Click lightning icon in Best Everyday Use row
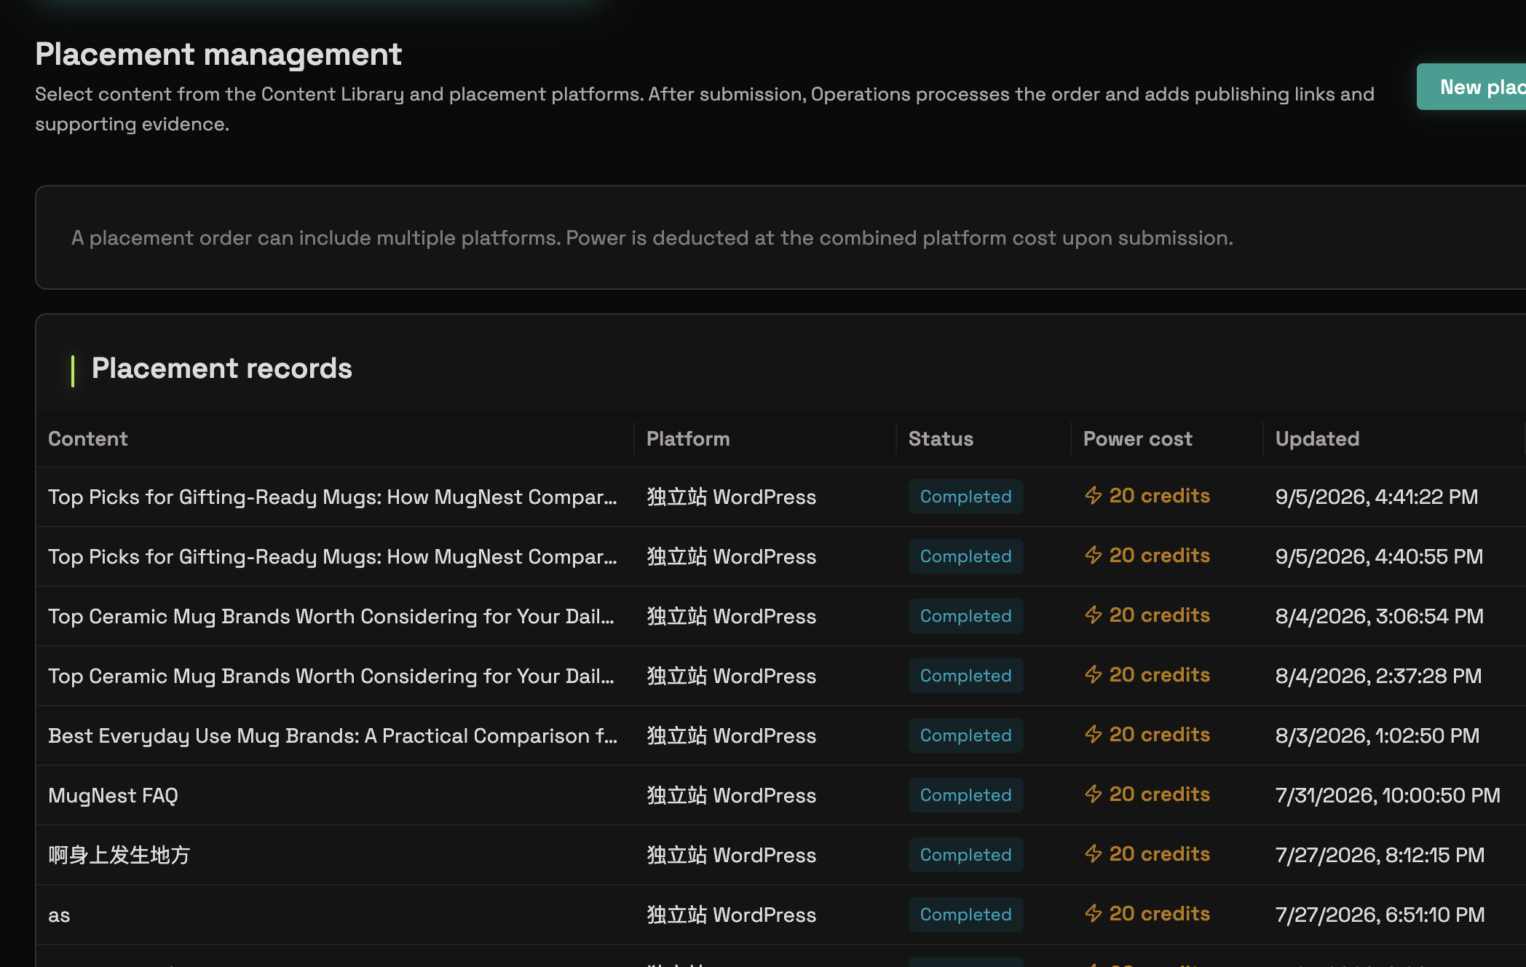1526x967 pixels. point(1093,734)
